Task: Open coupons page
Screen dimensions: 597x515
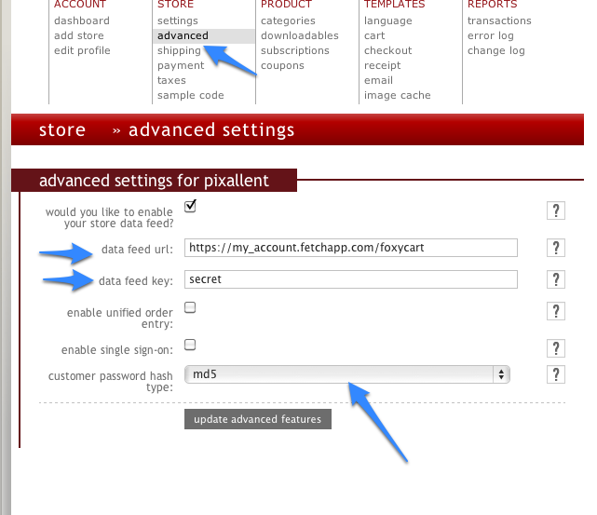Action: (x=282, y=65)
